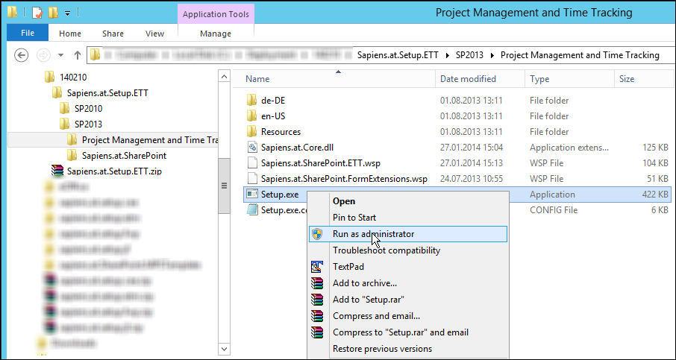
Task: Click the Resources folder icon
Action: (251, 132)
